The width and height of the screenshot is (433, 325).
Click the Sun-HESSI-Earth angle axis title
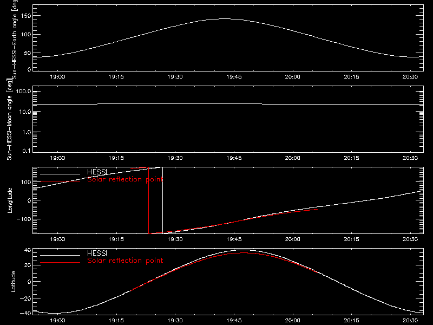pyautogui.click(x=15, y=39)
